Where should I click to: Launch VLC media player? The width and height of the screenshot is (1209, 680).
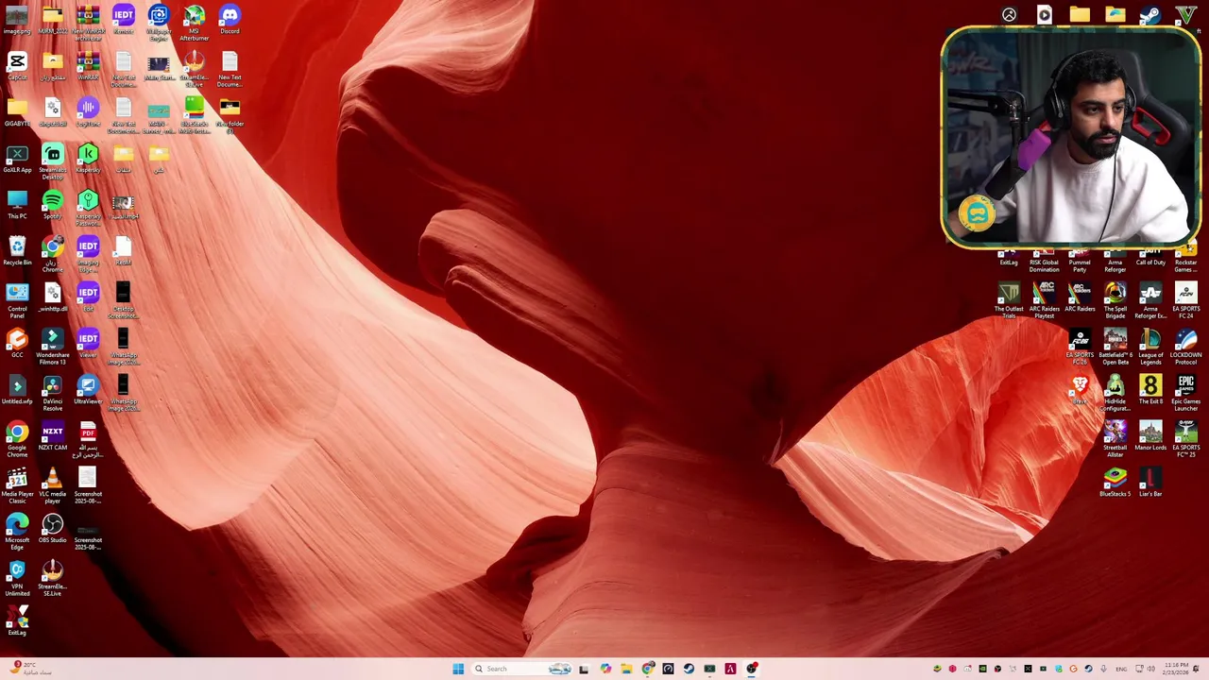point(53,485)
